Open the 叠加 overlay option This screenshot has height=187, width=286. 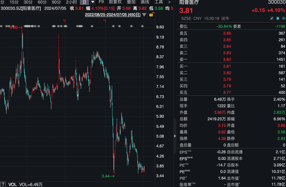click(x=131, y=2)
